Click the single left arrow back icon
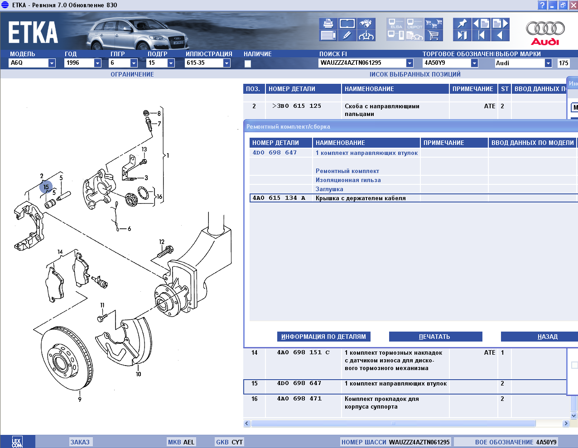The height and width of the screenshot is (448, 578). pos(500,35)
